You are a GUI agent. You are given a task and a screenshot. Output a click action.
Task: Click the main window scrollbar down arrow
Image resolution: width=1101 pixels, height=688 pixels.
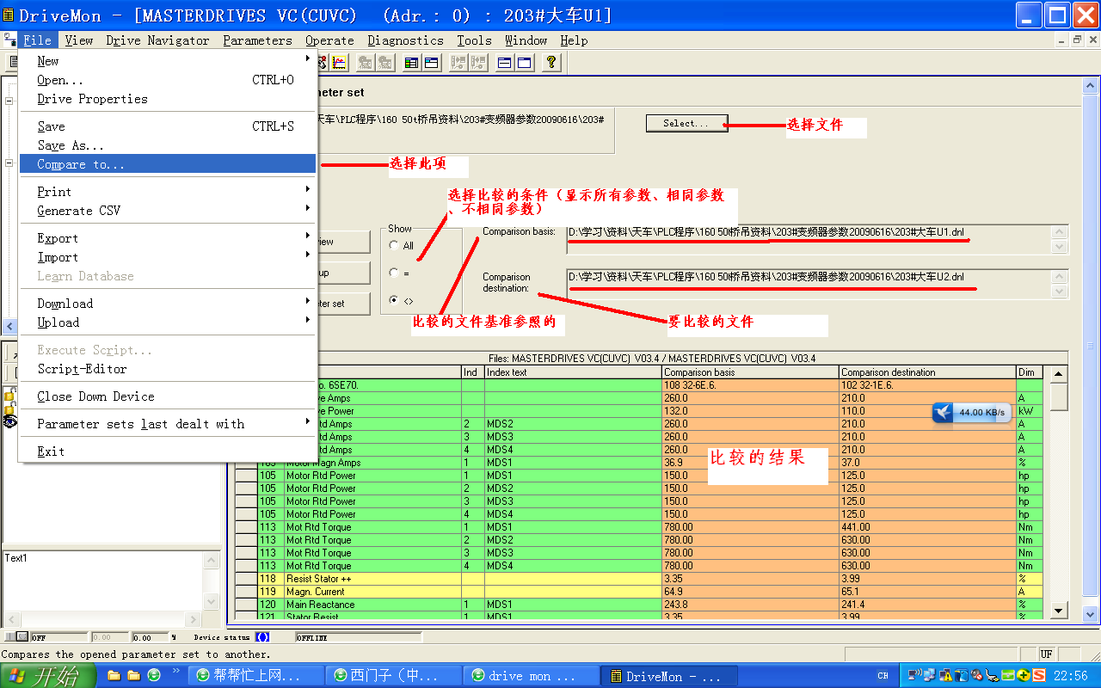click(x=1091, y=614)
